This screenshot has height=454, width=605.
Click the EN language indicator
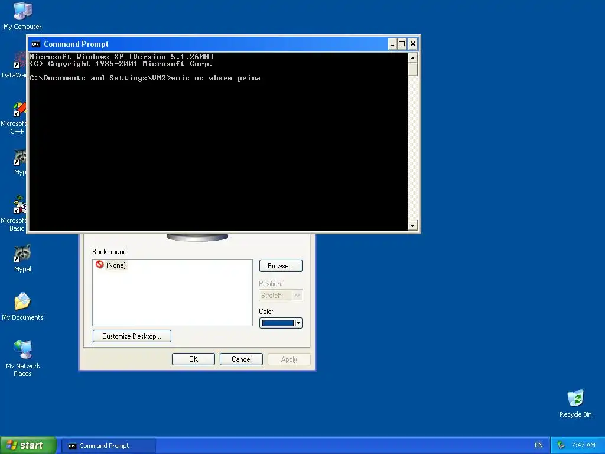click(539, 445)
